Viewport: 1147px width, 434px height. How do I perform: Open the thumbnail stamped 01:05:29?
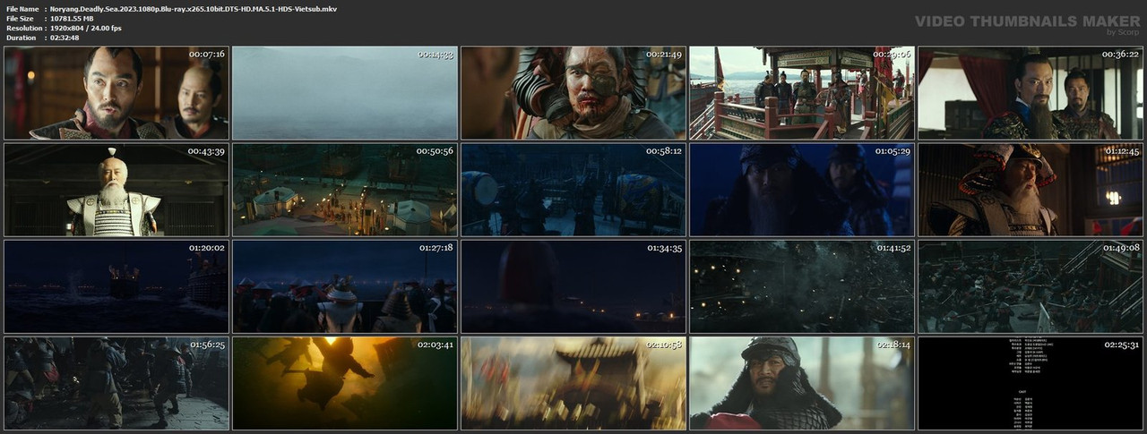tap(802, 189)
